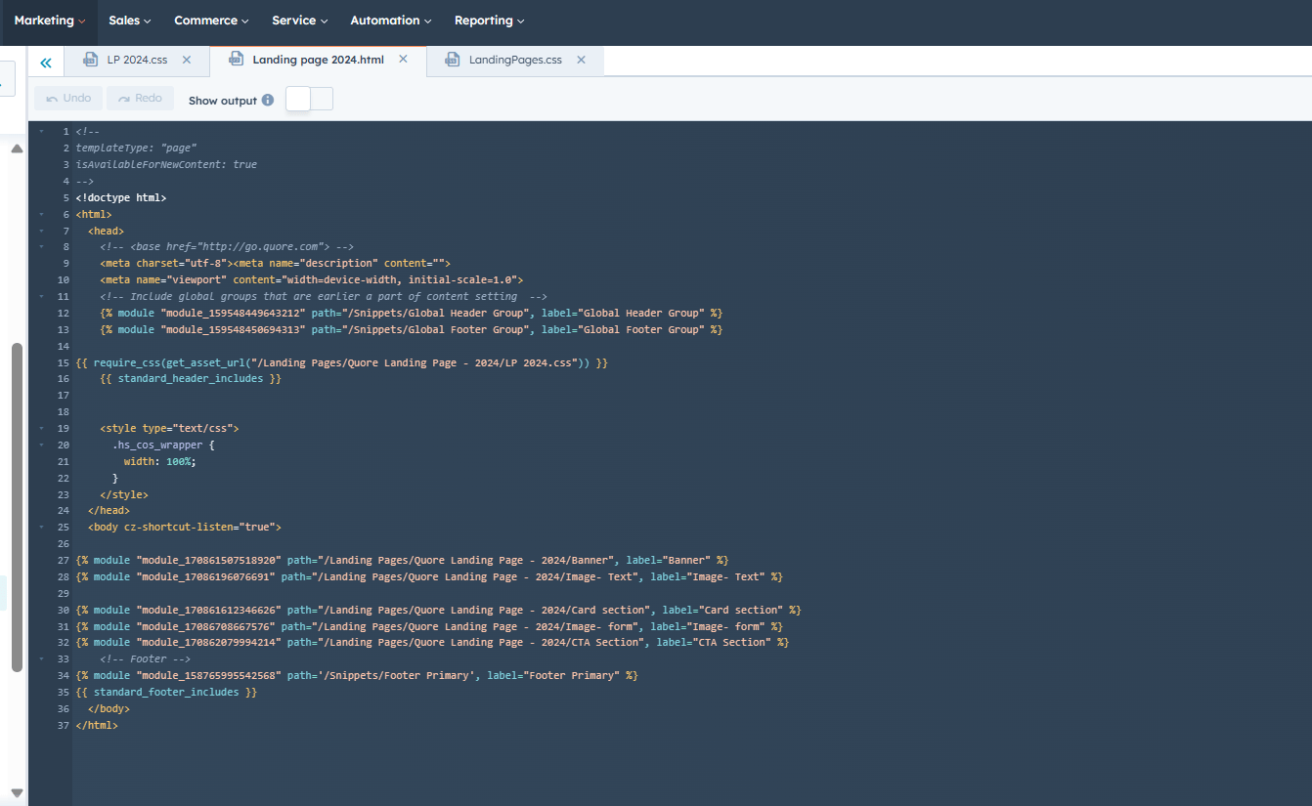
Task: Open the Service menu
Action: (300, 21)
